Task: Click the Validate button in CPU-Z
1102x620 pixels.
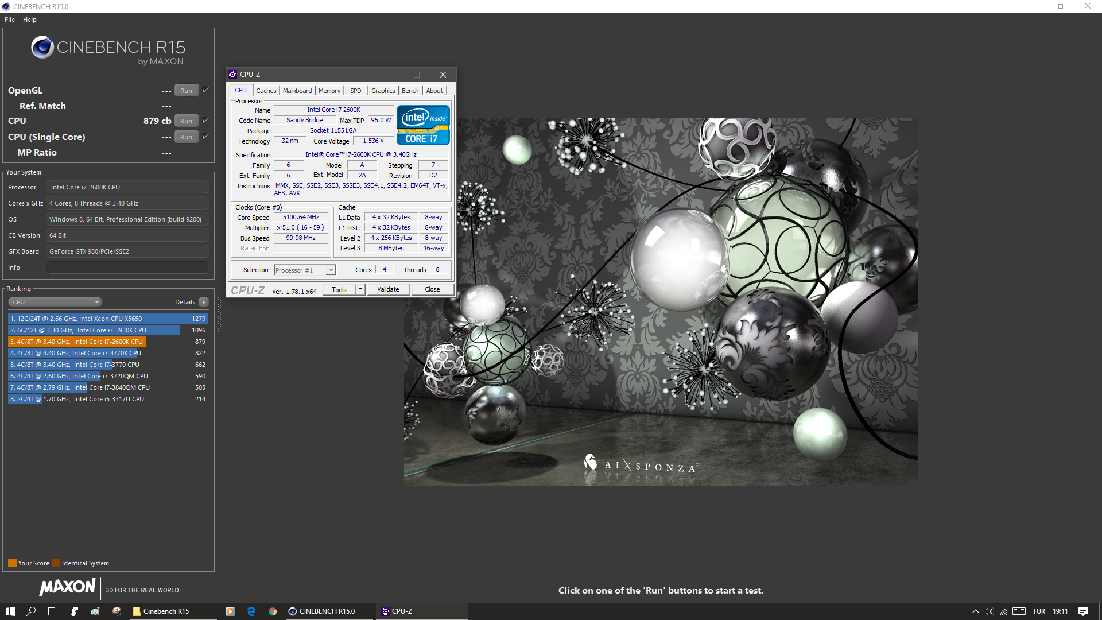Action: [x=388, y=289]
